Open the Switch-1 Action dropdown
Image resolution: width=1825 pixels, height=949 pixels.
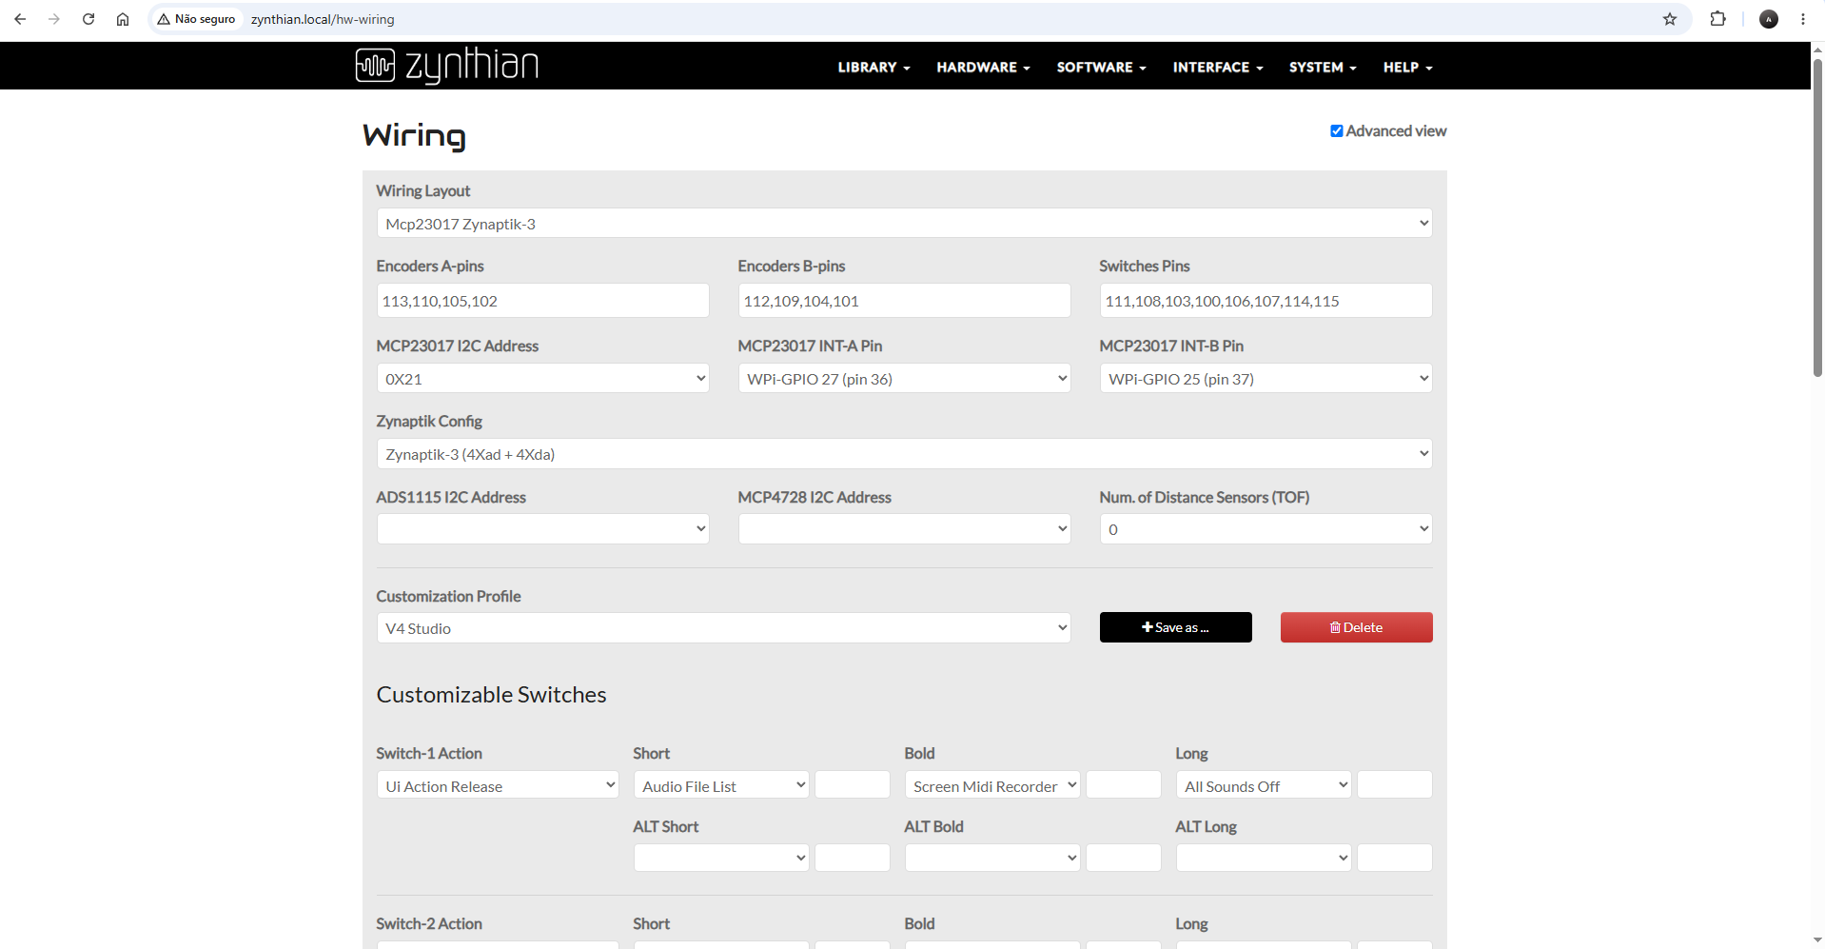pyautogui.click(x=498, y=785)
